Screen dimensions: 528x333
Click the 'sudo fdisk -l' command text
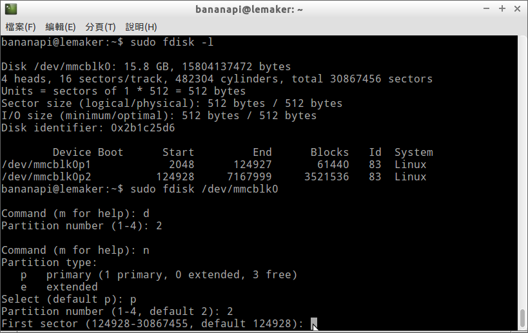click(x=171, y=43)
